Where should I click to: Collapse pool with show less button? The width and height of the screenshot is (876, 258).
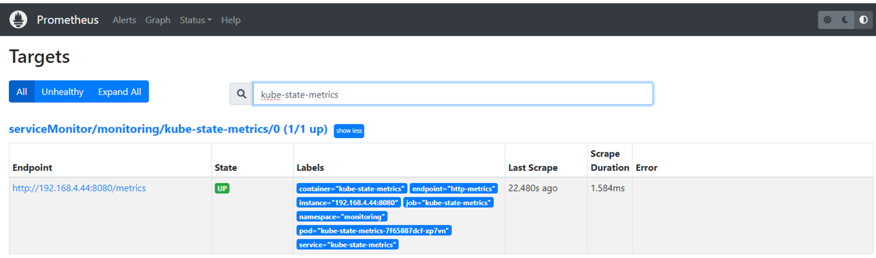(349, 131)
